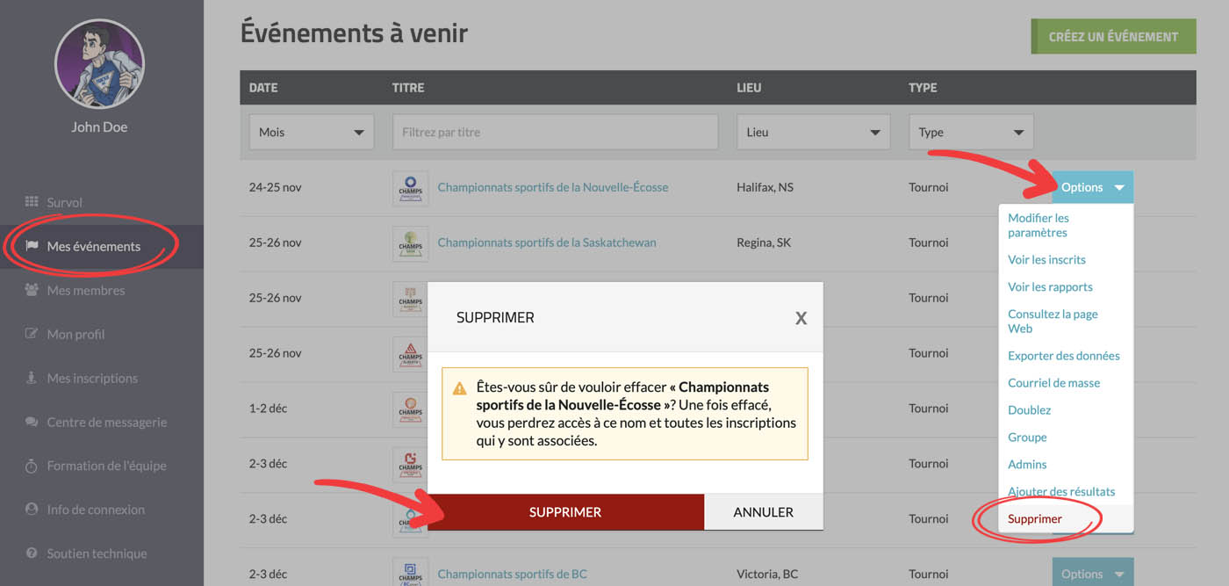Choose Exporter des données from Options menu
1229x586 pixels.
1063,356
